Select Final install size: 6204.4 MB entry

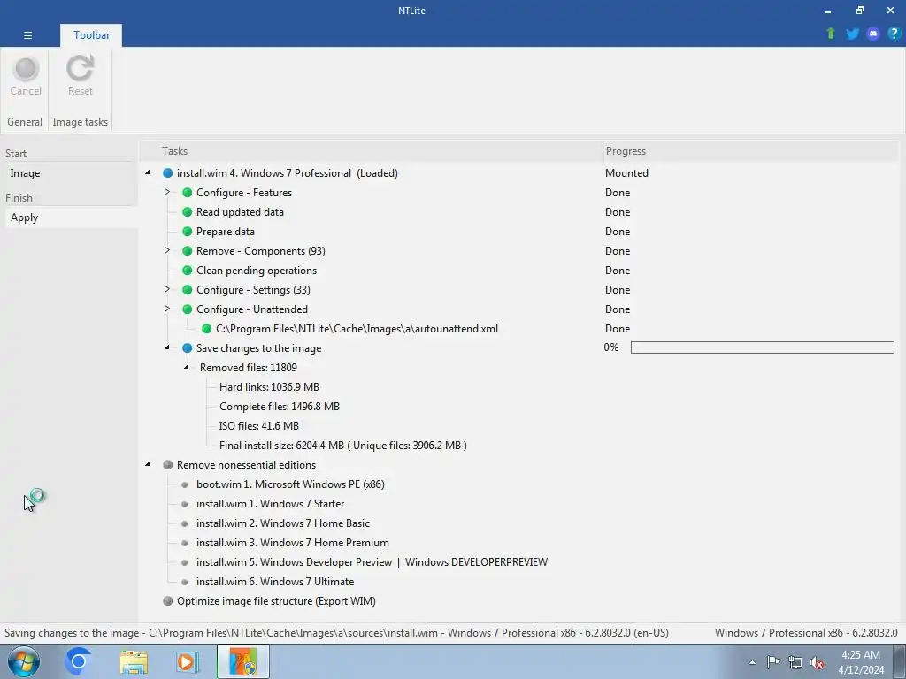click(342, 446)
